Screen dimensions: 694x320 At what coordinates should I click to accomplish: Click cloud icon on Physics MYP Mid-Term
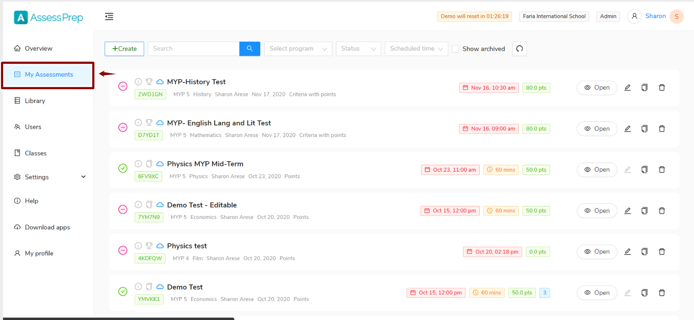click(x=160, y=164)
